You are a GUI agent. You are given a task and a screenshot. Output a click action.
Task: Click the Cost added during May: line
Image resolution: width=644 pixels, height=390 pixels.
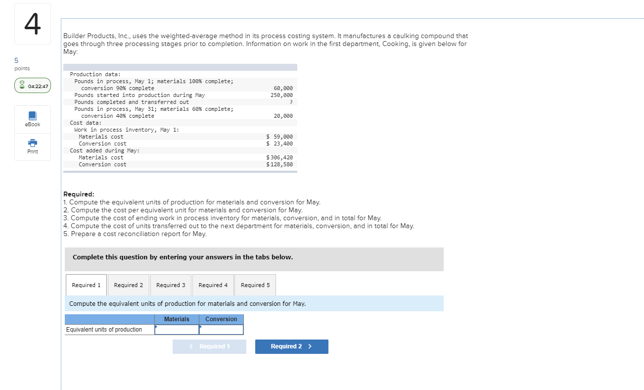[105, 150]
